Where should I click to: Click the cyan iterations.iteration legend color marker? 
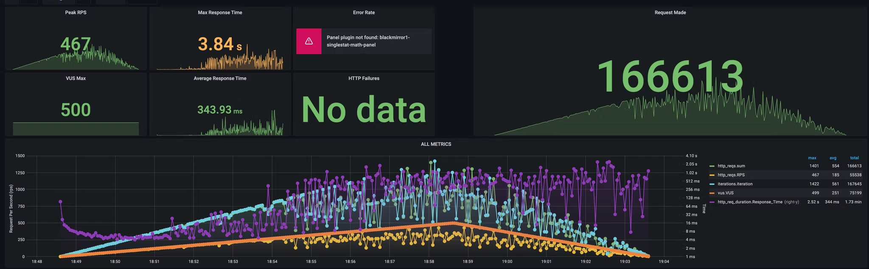tap(712, 184)
